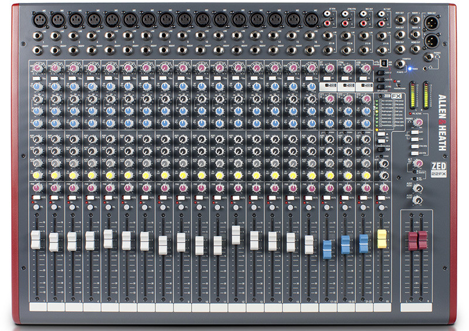Viewport: 469px width, 331px height.
Task: Click the ZED 22FX model badge
Action: pyautogui.click(x=439, y=170)
